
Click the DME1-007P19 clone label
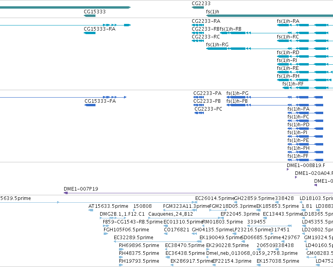[x=81, y=189]
